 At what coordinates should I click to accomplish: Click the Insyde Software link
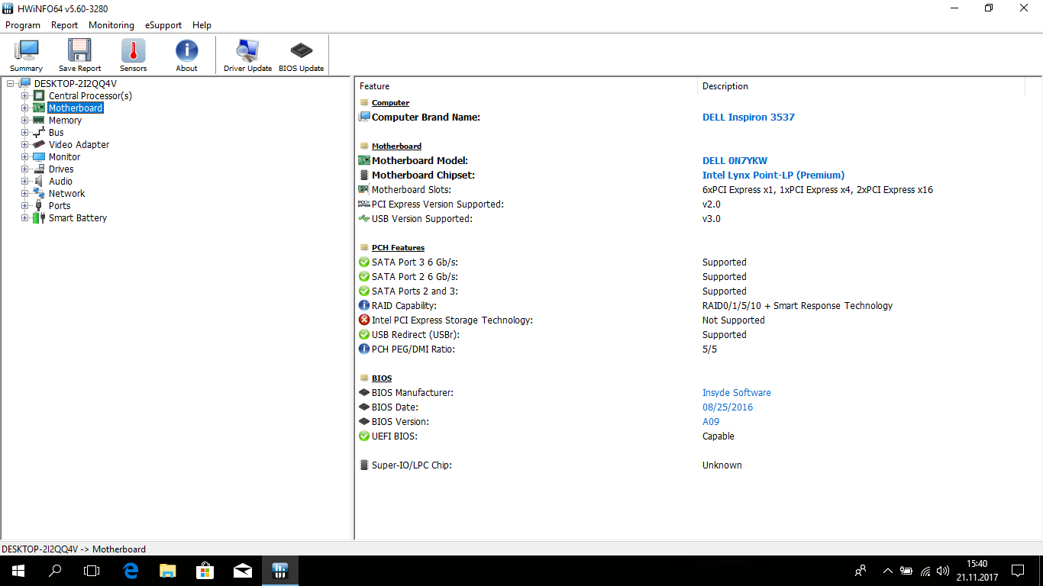click(737, 392)
